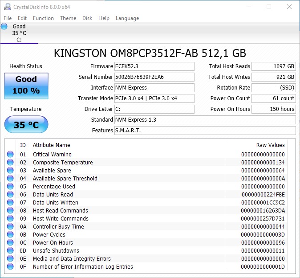Viewport: 300px width, 278px height.
Task: Click the Power On Count value 61 count
Action: pyautogui.click(x=274, y=98)
